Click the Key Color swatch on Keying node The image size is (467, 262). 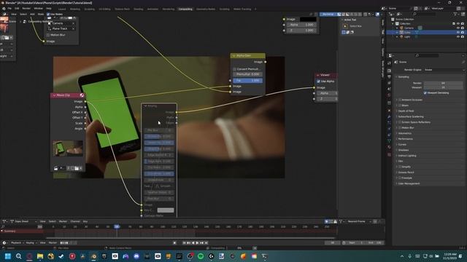[166, 210]
